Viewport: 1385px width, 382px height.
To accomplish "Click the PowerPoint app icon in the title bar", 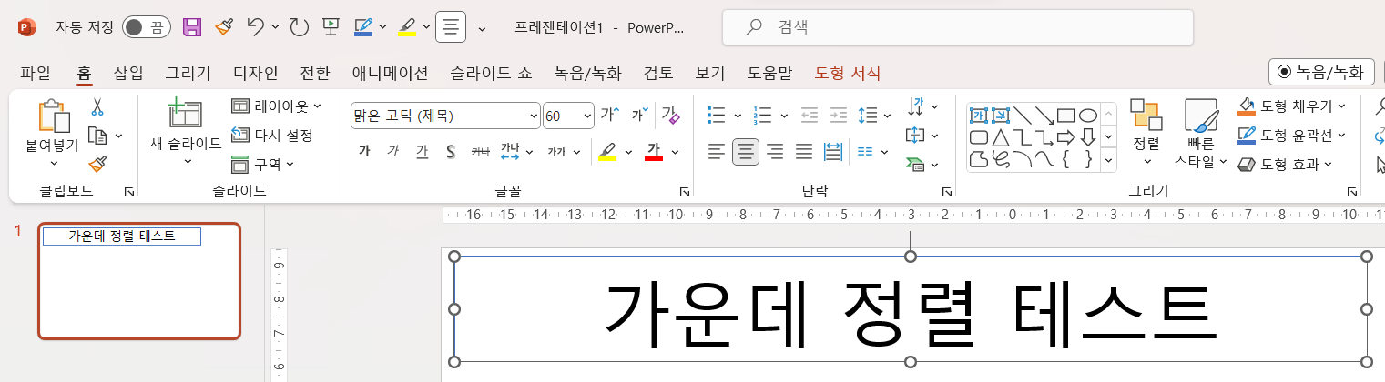I will [x=26, y=27].
